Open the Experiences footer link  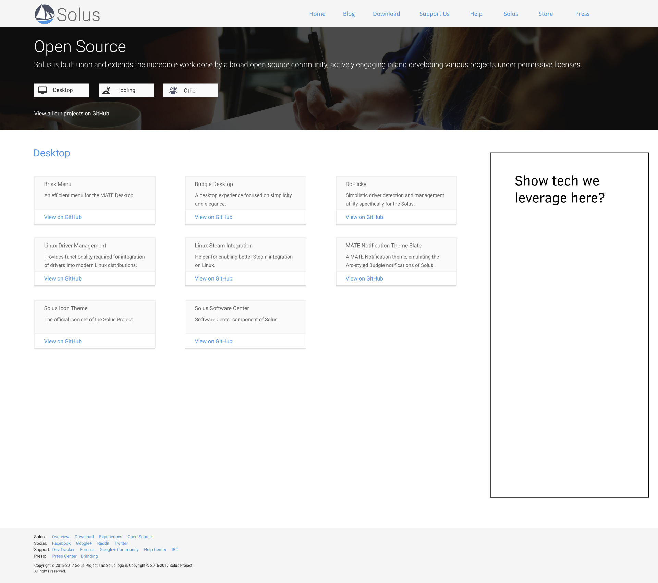(x=110, y=537)
